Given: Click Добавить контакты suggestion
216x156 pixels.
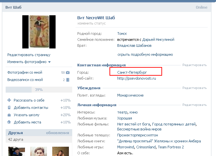Looking at the screenshot, I should click(x=31, y=108).
